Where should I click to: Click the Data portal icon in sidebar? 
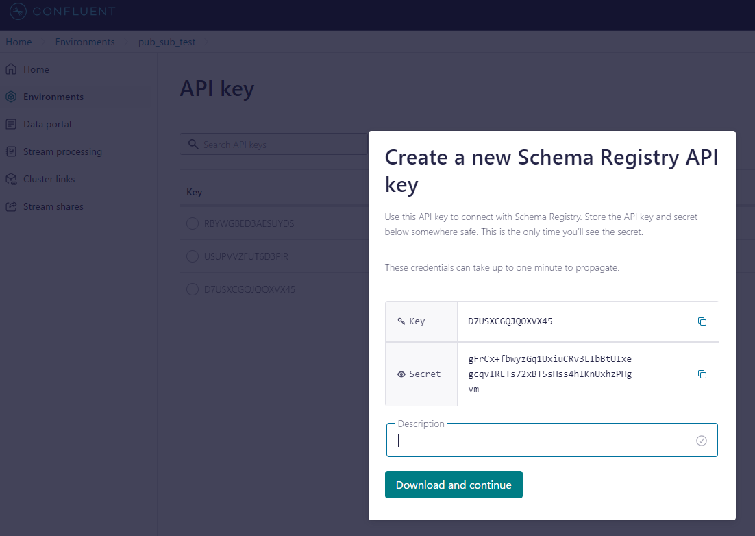(10, 124)
